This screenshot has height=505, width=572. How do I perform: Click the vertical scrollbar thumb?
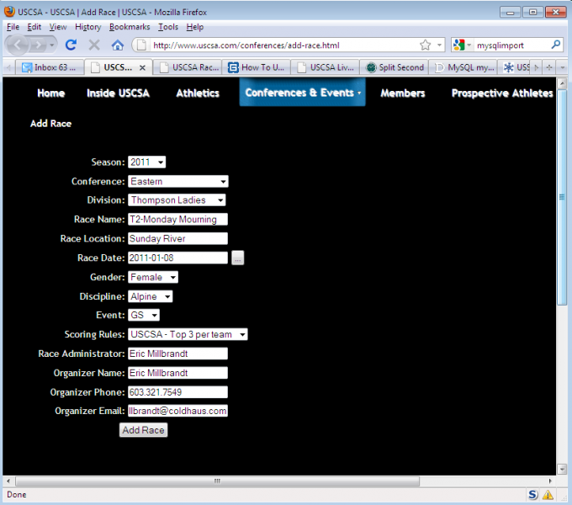coord(562,197)
